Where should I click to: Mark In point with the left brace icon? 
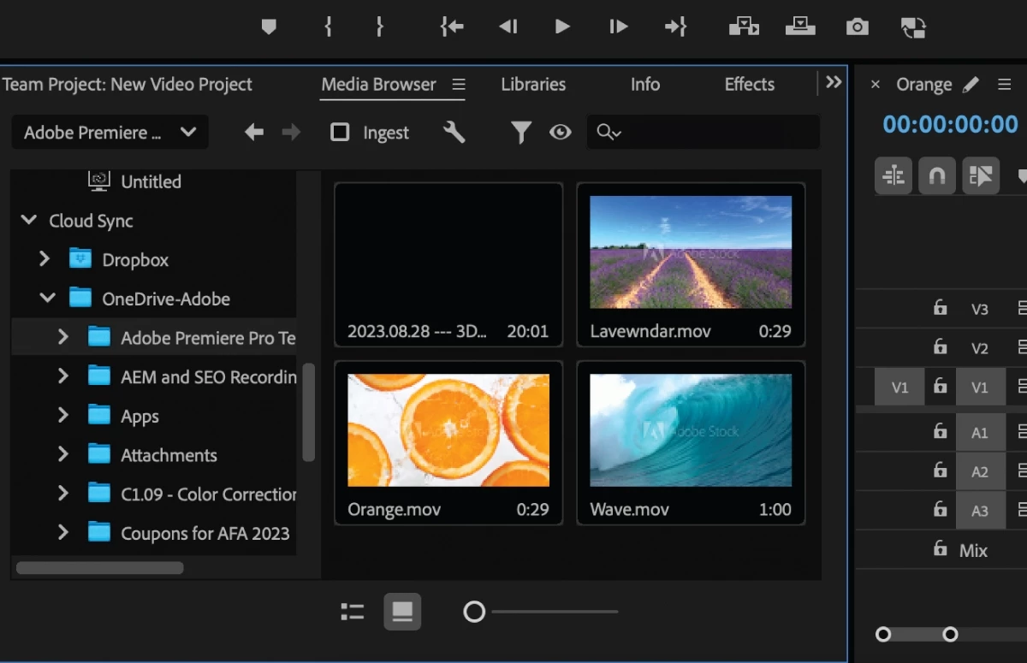[x=328, y=27]
